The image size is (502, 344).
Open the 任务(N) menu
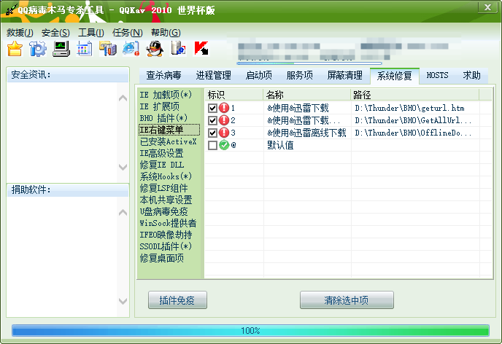coord(128,32)
